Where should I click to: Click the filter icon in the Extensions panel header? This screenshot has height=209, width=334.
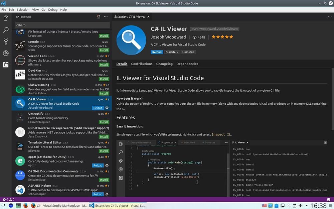(99, 17)
